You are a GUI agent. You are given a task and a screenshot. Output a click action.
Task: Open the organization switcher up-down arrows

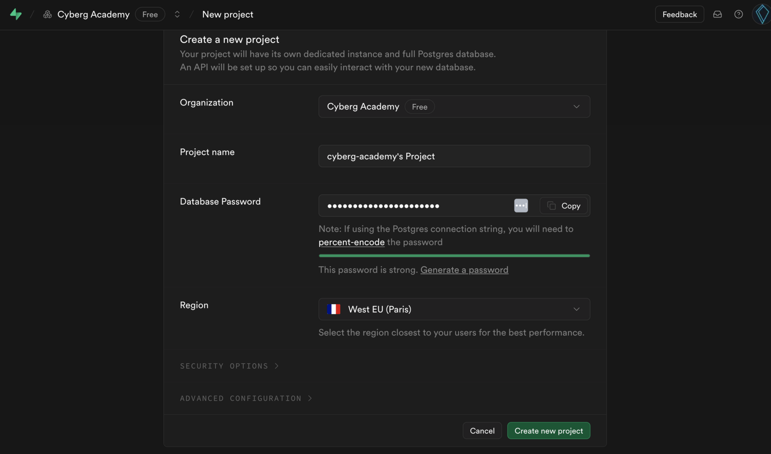click(x=177, y=15)
